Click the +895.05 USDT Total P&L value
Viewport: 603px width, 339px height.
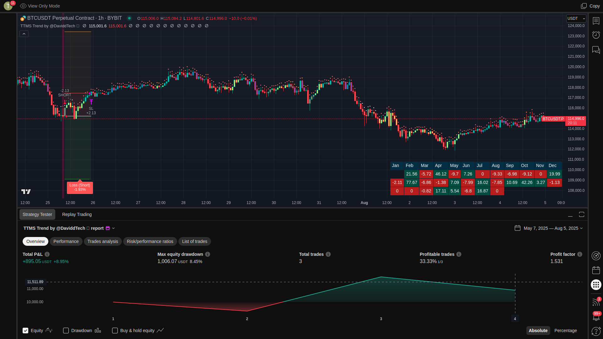(x=37, y=261)
